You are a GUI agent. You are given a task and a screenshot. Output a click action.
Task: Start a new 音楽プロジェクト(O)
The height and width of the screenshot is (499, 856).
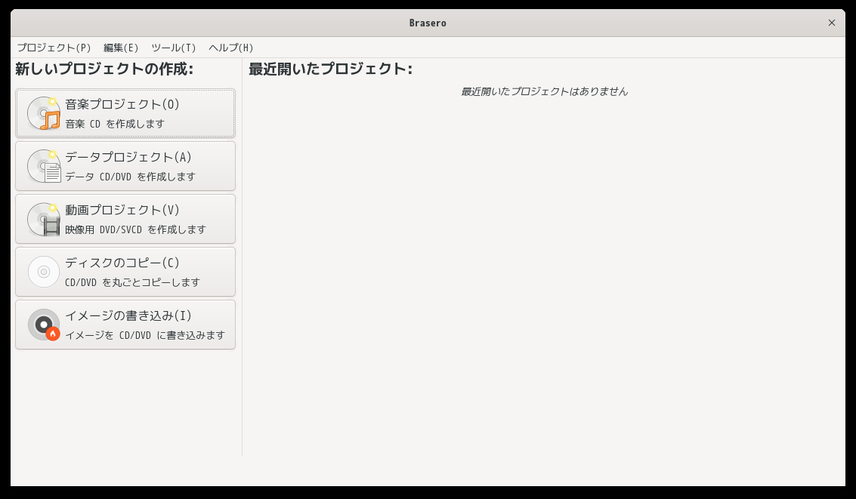[x=125, y=113]
